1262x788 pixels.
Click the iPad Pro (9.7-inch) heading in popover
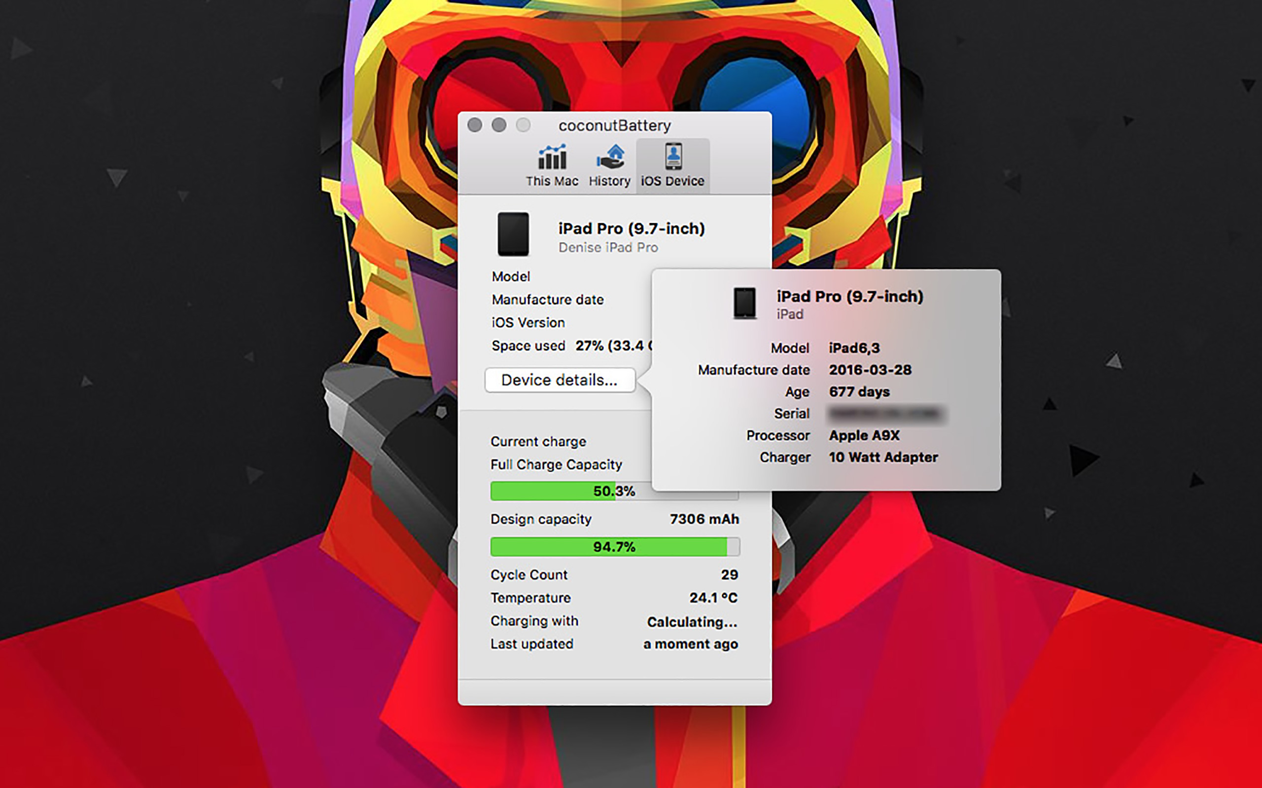click(850, 296)
